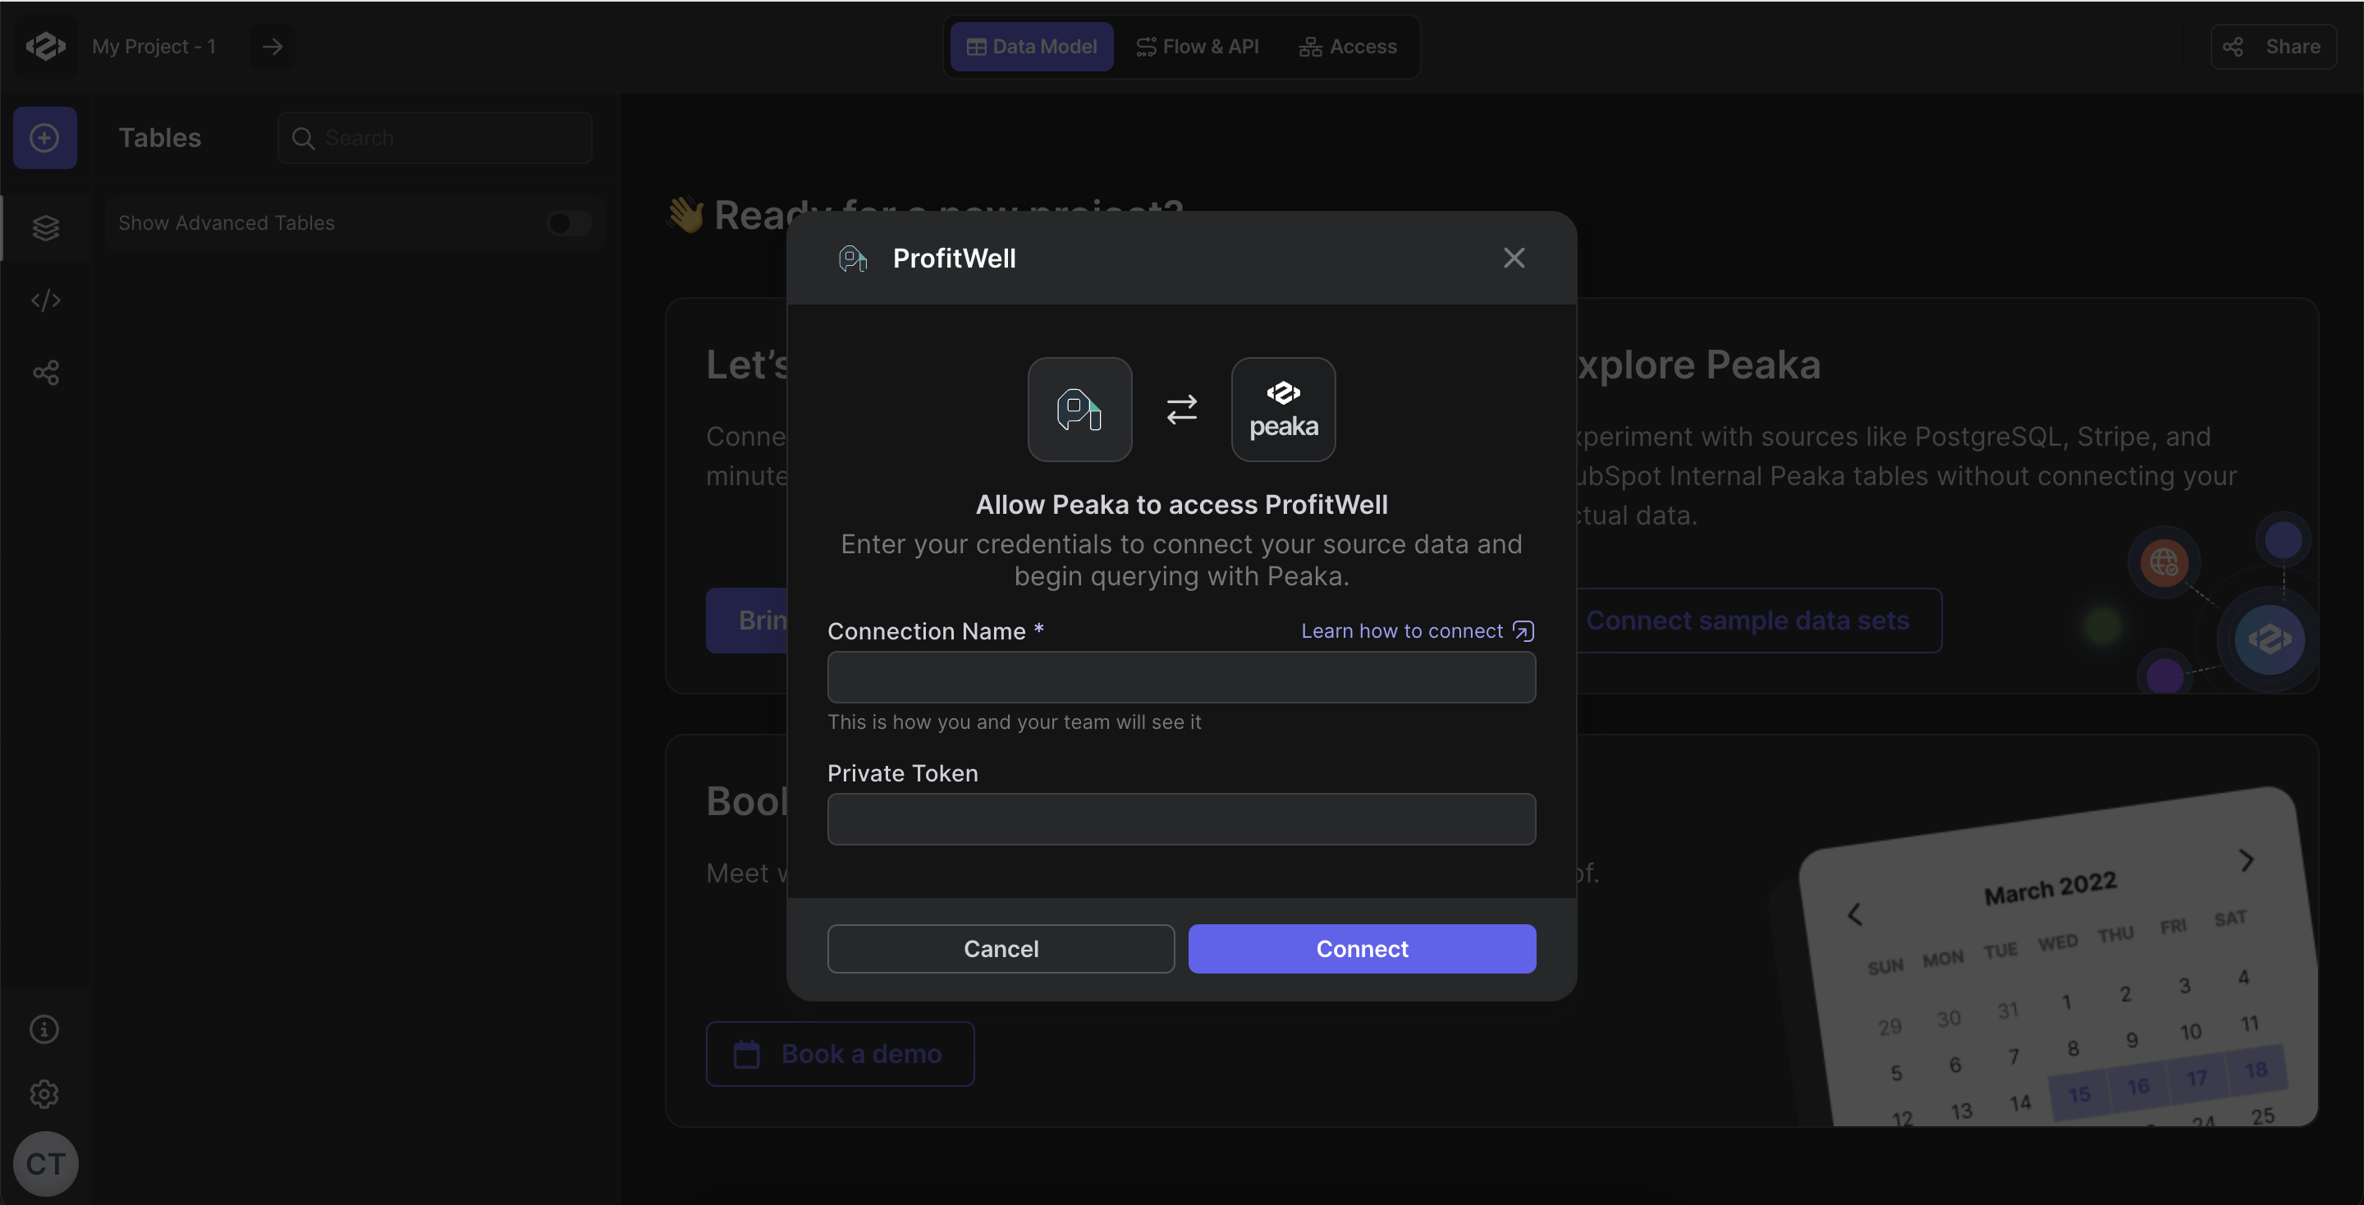The image size is (2364, 1205).
Task: Click the add new table plus icon
Action: [x=44, y=138]
